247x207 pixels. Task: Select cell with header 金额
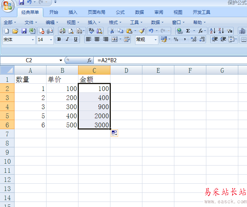point(94,79)
